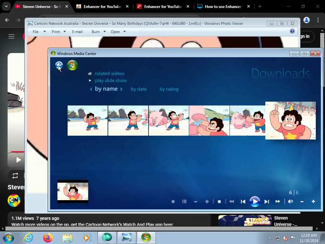Open YouTube hamburger menu
Screen dimensions: 325x244
pyautogui.click(x=11, y=37)
